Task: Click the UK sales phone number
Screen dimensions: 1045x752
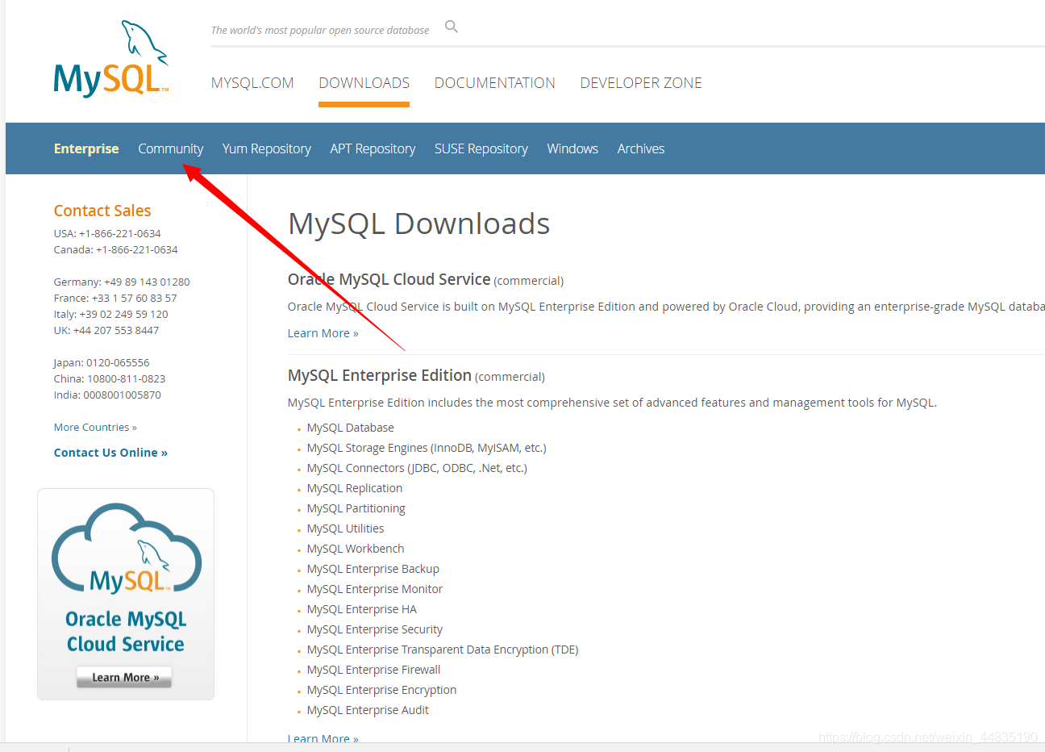Action: point(116,330)
